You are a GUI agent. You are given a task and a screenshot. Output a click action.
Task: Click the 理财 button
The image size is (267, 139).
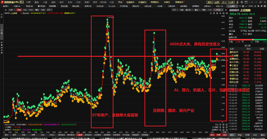click(x=209, y=2)
